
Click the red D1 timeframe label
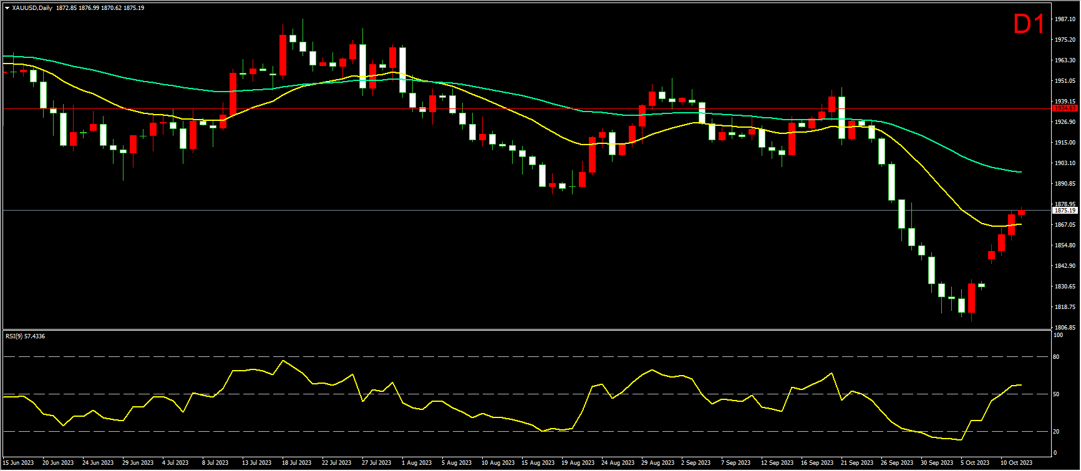point(1029,24)
